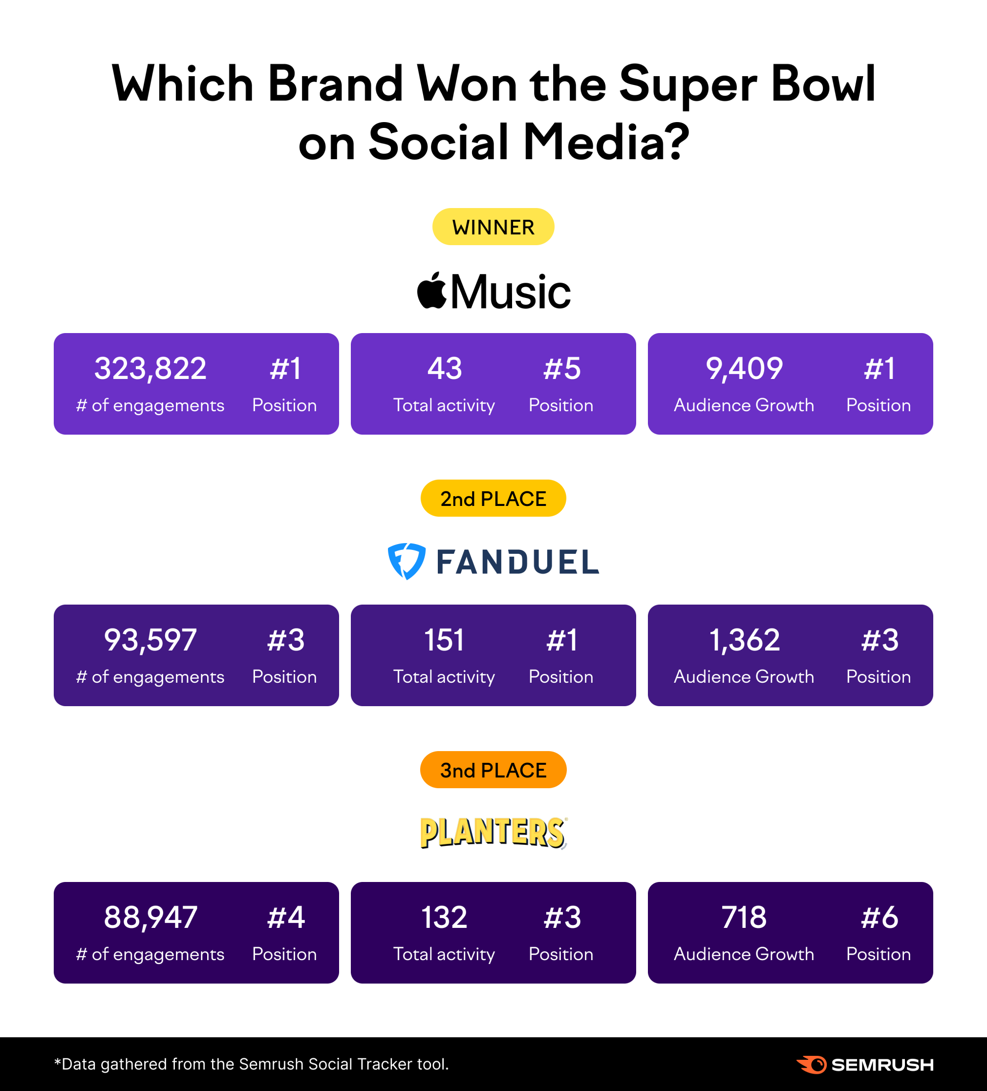Click the 323,822 engagements figure
987x1091 pixels.
(150, 369)
